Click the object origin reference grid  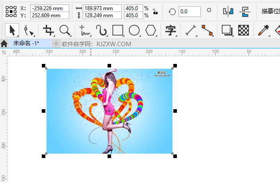coord(11,12)
